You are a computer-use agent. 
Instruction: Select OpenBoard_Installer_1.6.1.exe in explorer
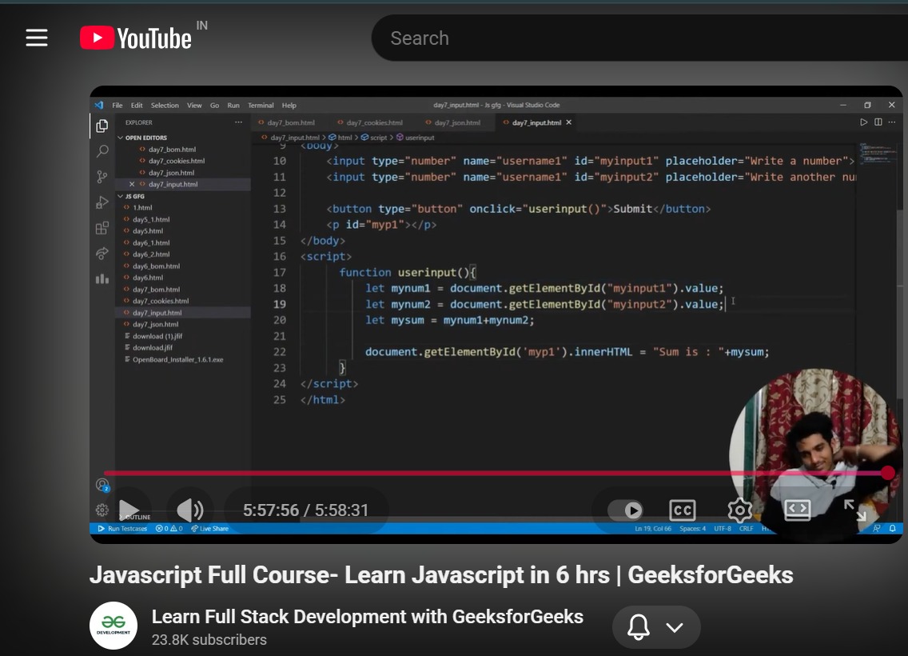[177, 359]
